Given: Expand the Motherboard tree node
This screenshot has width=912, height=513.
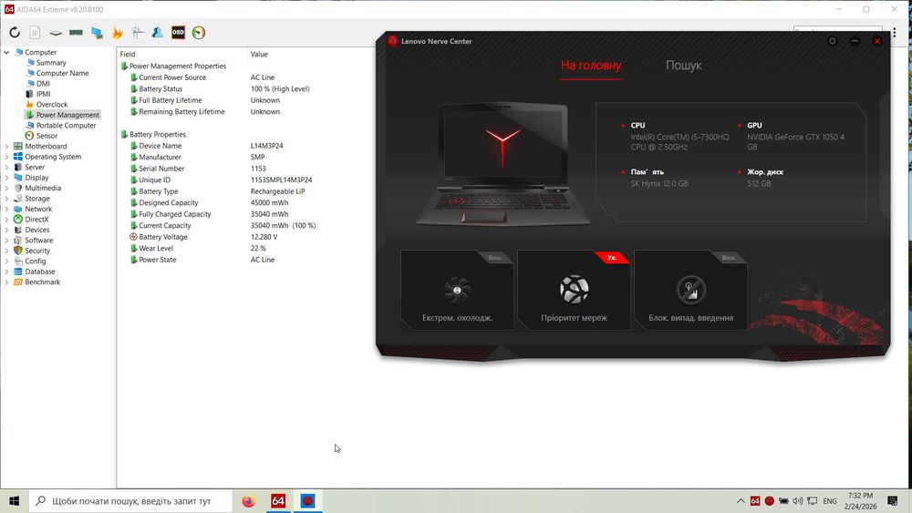Looking at the screenshot, I should (x=6, y=147).
